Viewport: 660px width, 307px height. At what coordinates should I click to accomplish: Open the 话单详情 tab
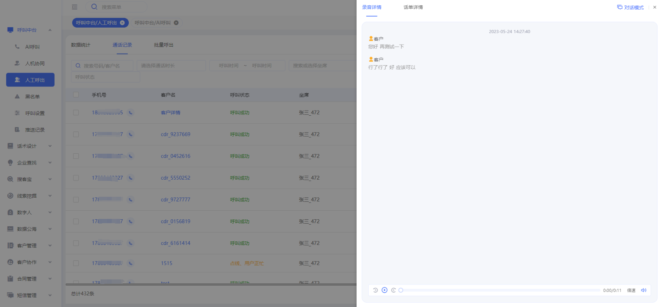tap(413, 7)
